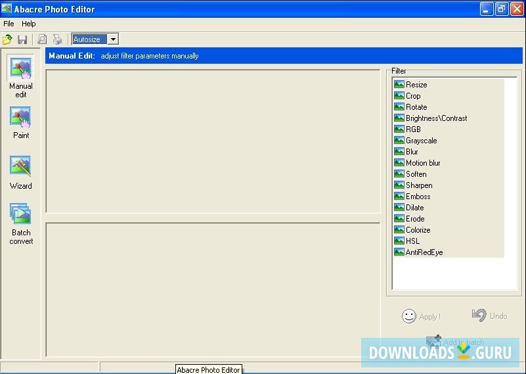The width and height of the screenshot is (526, 374).
Task: Click the AntiRedEye filter icon
Action: click(x=399, y=252)
